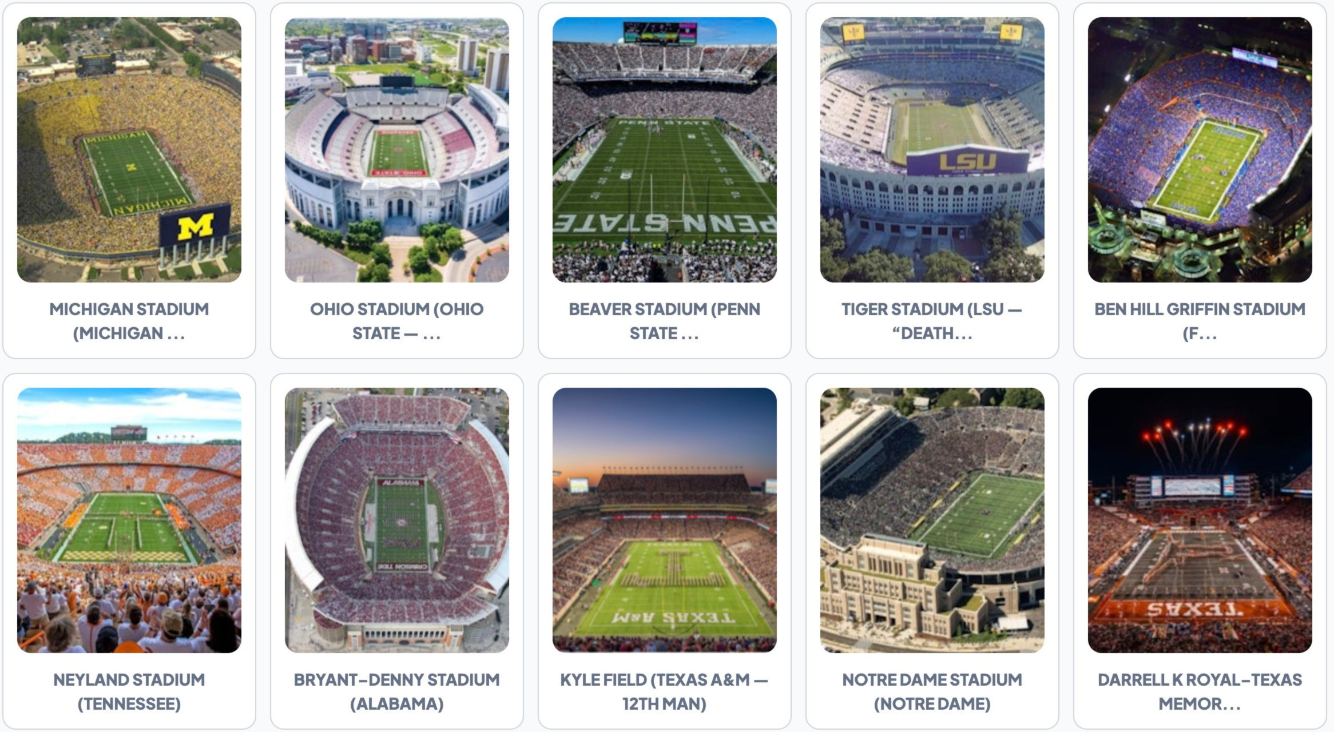View the Notre Dame Stadium aerial picture
Screen dimensions: 1334x732
[x=932, y=520]
